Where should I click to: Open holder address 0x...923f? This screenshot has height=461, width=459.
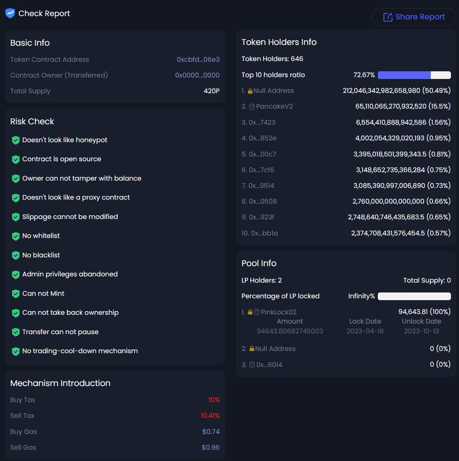[x=261, y=217]
